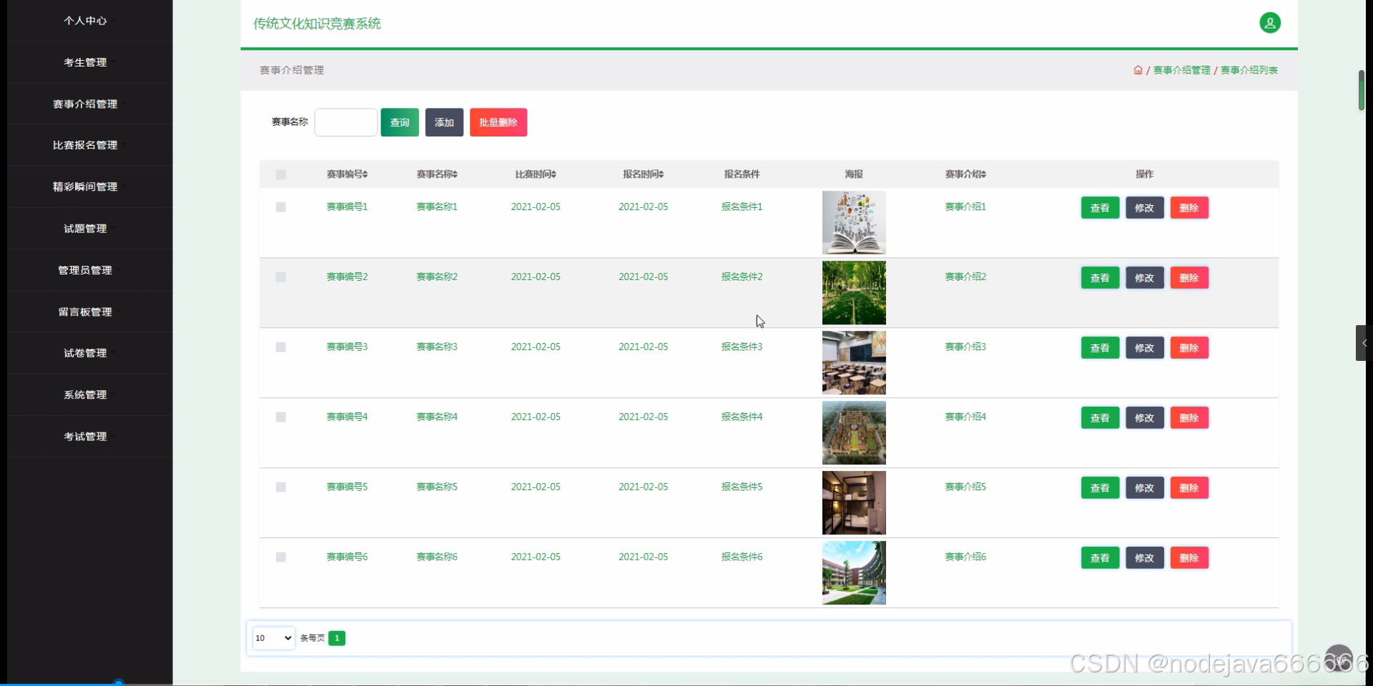Edit 赛事编号5 with 修改 button
The height and width of the screenshot is (686, 1373).
1145,488
